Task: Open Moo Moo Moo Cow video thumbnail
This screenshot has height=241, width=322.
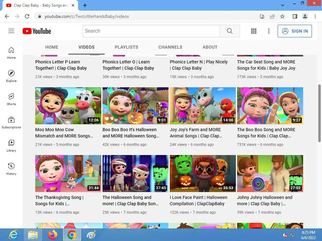Action: 68,106
